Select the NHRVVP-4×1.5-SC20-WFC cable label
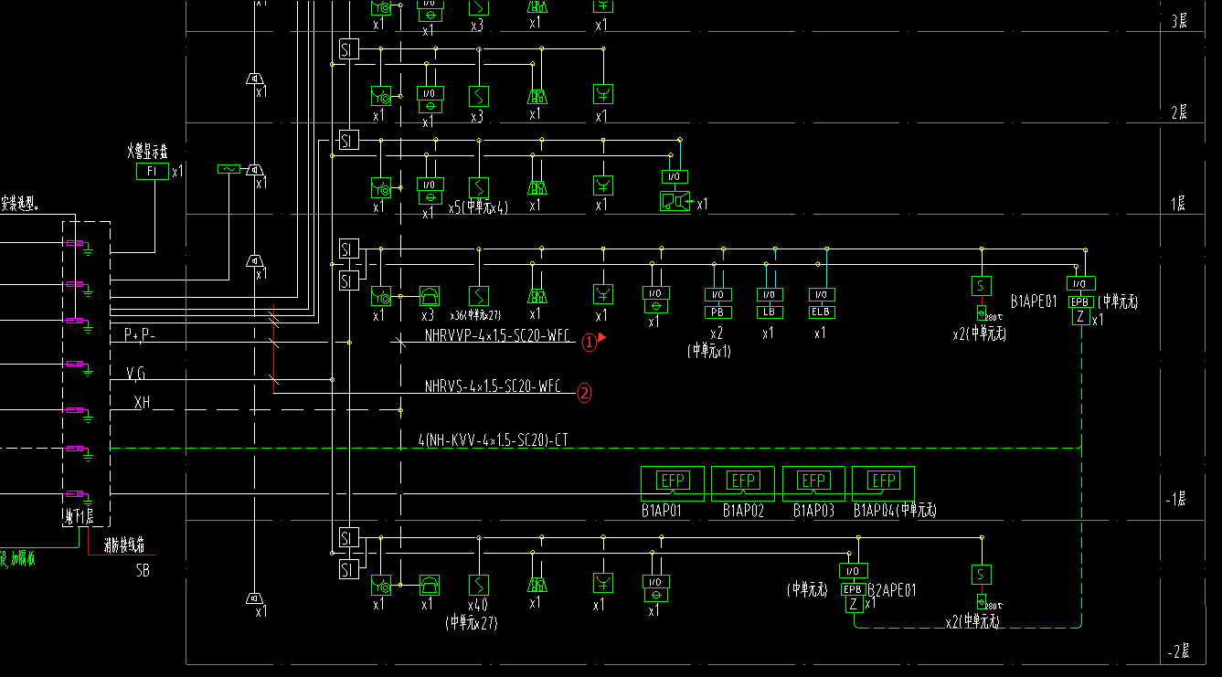 coord(498,335)
